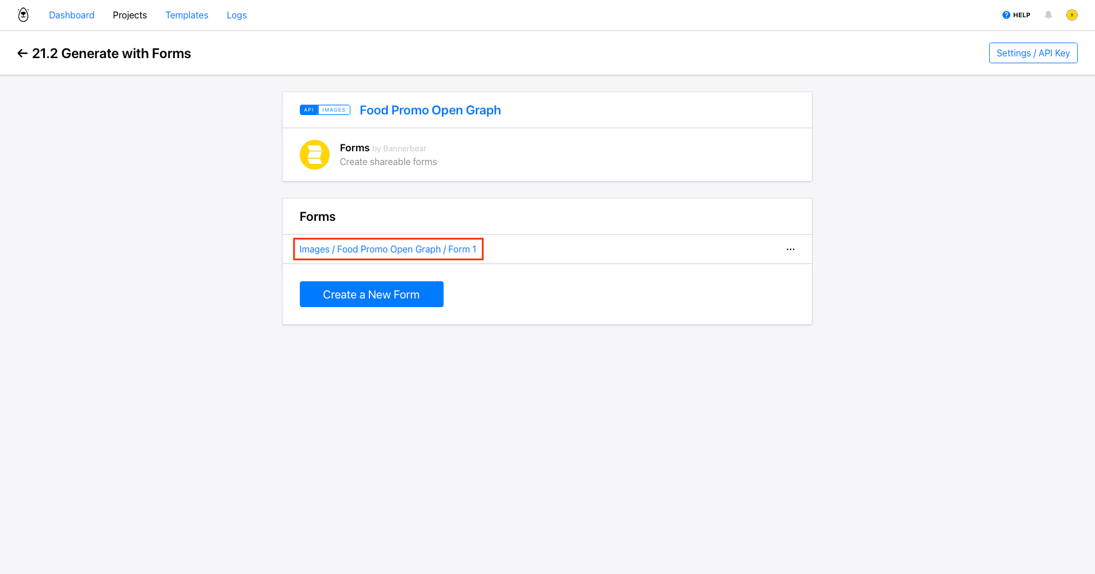
Task: Open the form's ellipsis options menu
Action: [x=790, y=249]
